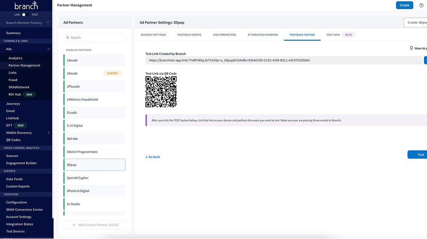Click the Create 3Dpop button

point(415,23)
